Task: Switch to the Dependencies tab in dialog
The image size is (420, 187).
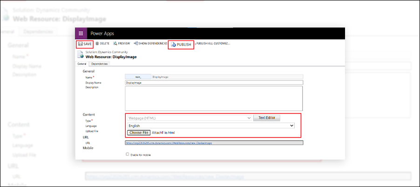Action: (x=99, y=64)
